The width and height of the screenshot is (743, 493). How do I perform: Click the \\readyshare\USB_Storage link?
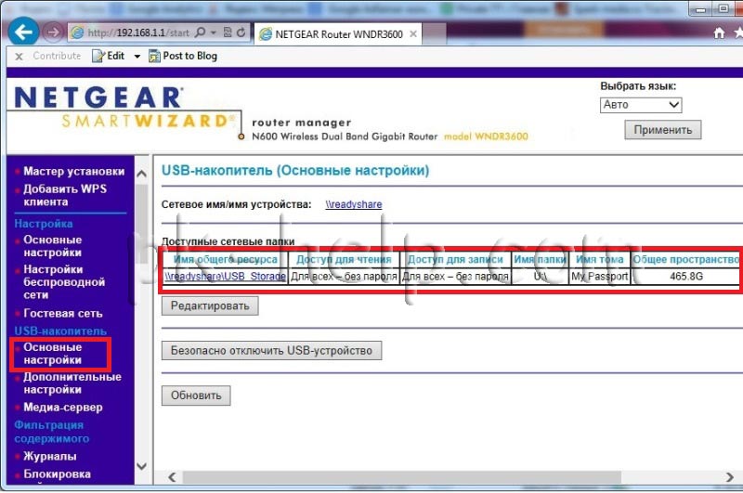point(225,276)
